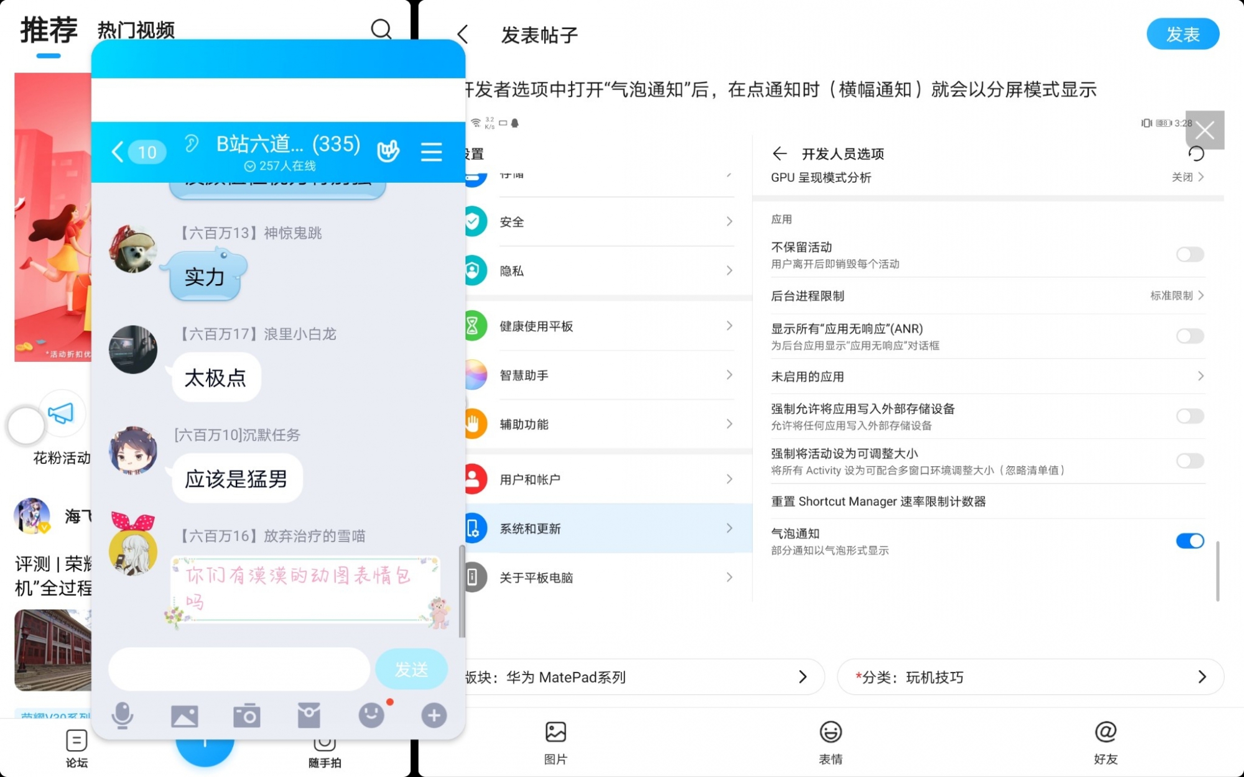Open 分类：玩机技巧 selector
This screenshot has width=1244, height=777.
1031,677
